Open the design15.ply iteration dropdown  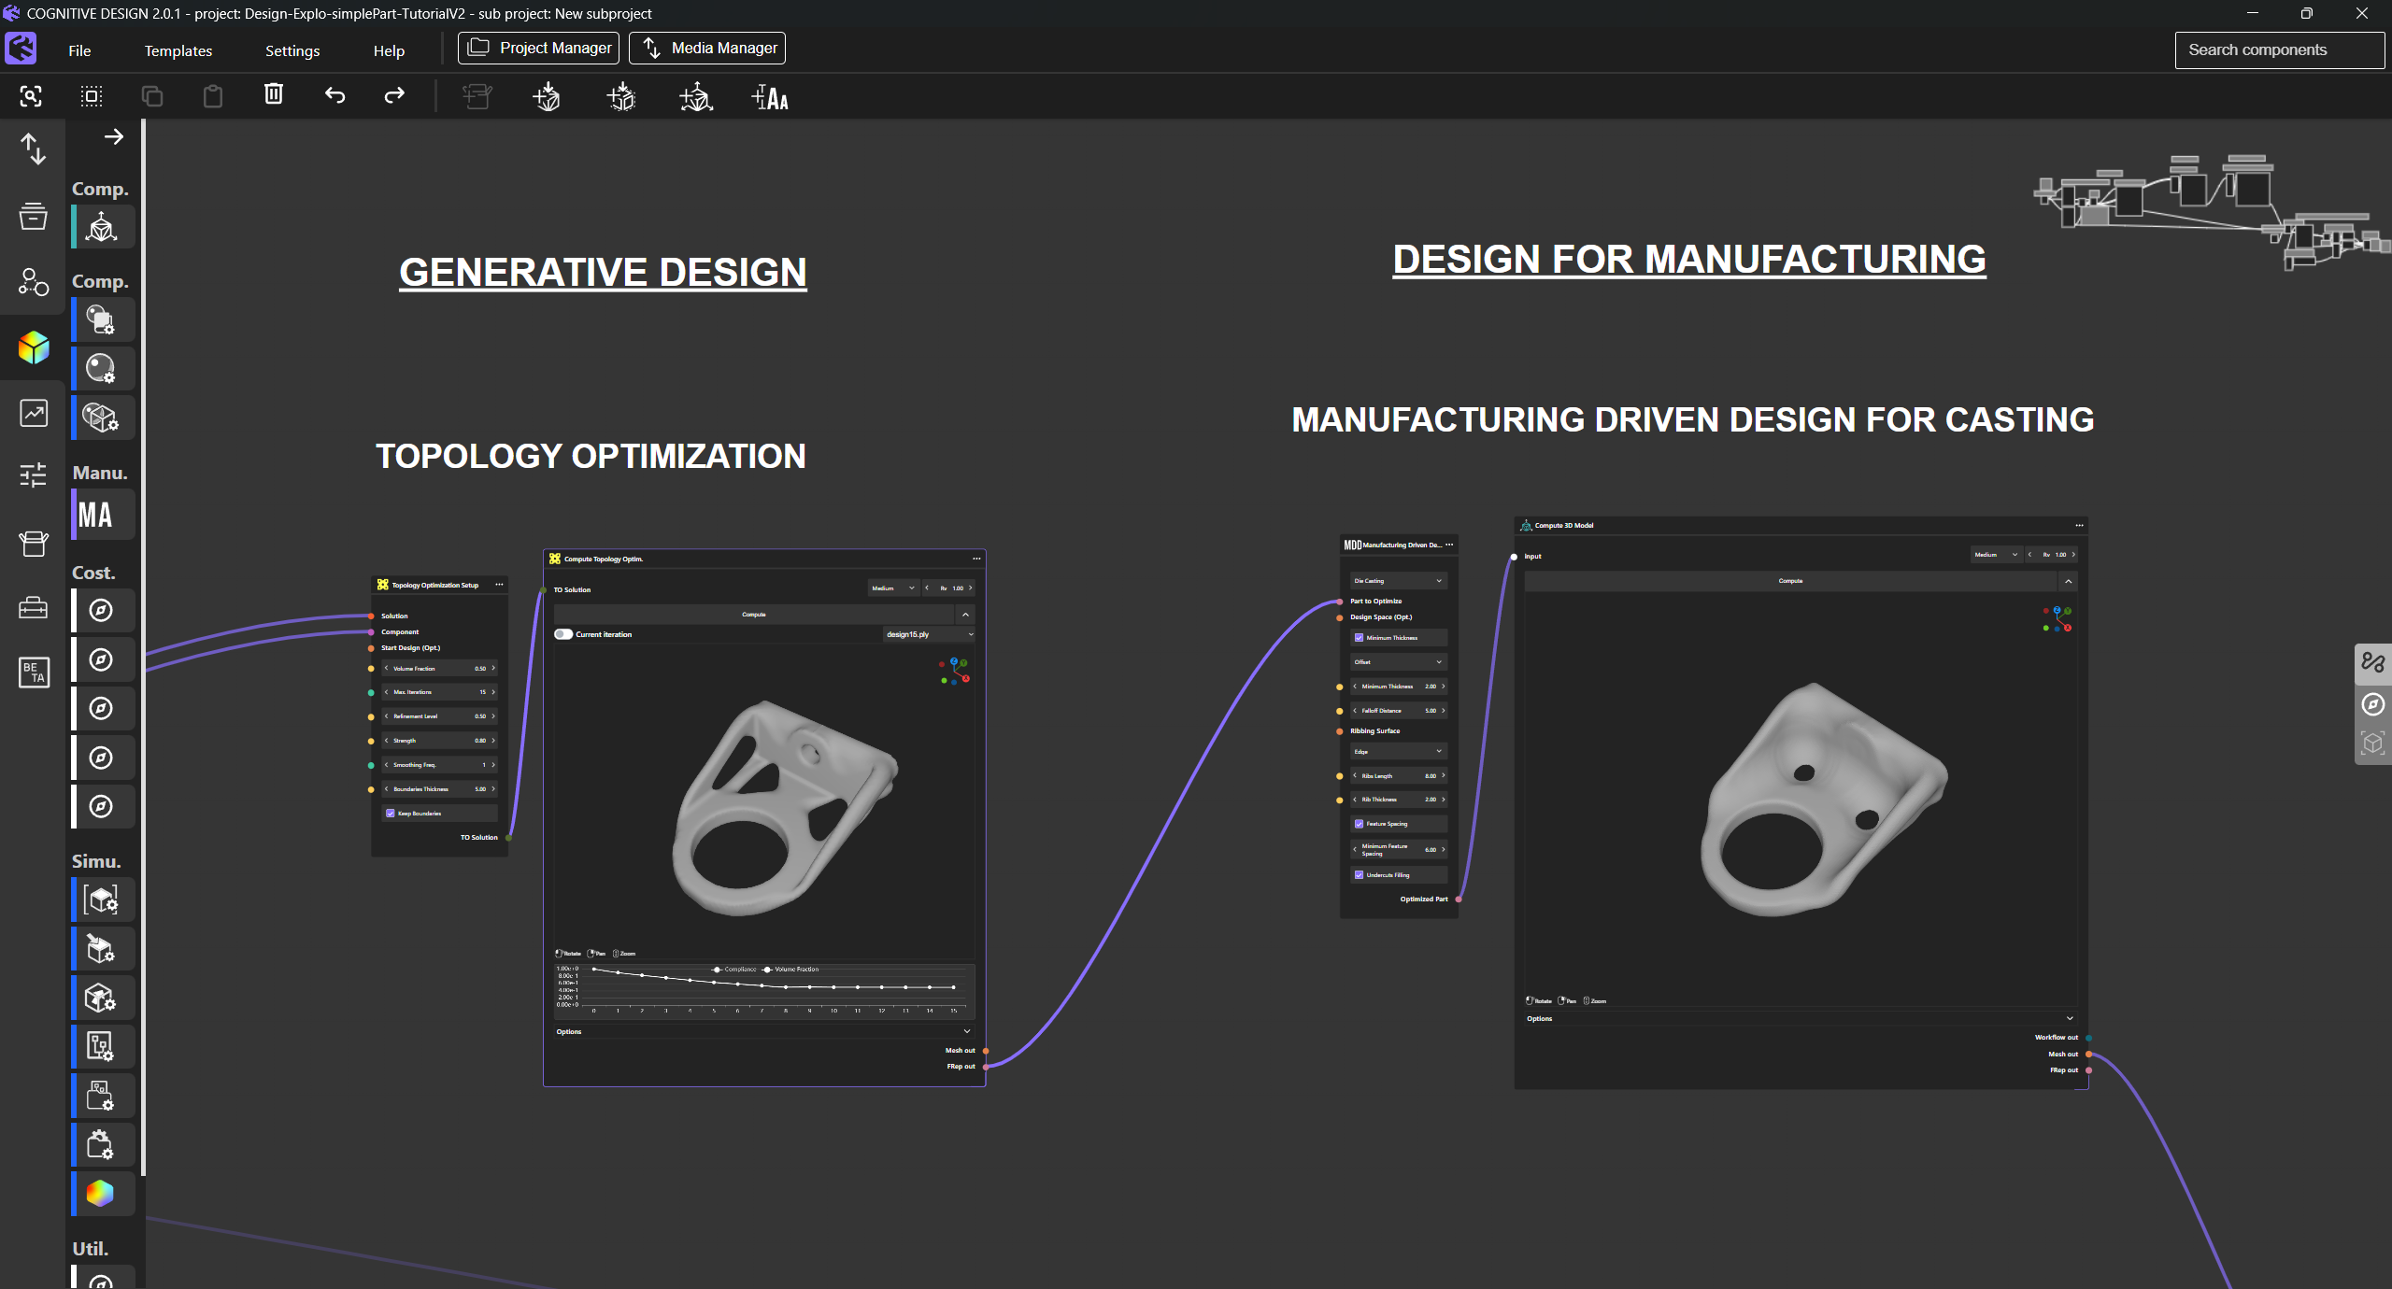coord(929,634)
